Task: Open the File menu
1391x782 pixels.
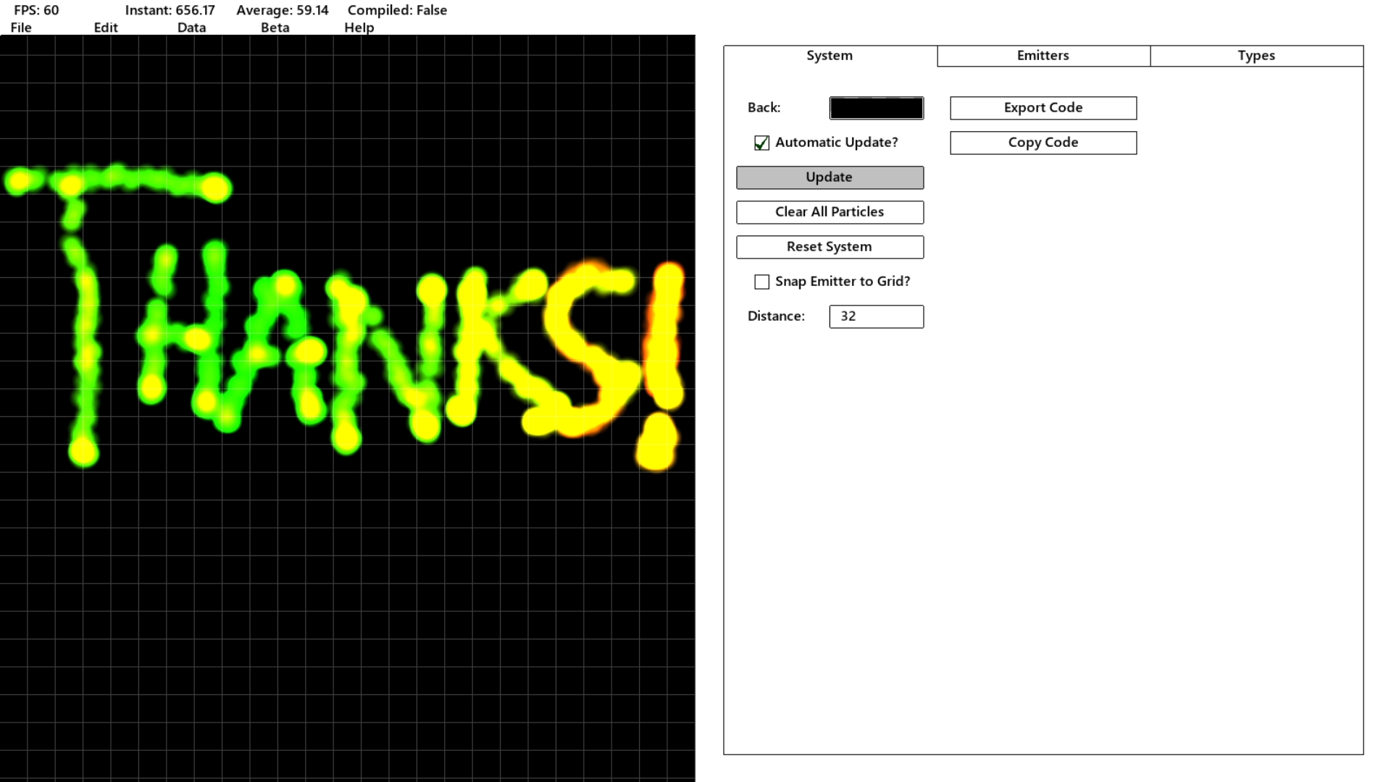Action: tap(21, 27)
